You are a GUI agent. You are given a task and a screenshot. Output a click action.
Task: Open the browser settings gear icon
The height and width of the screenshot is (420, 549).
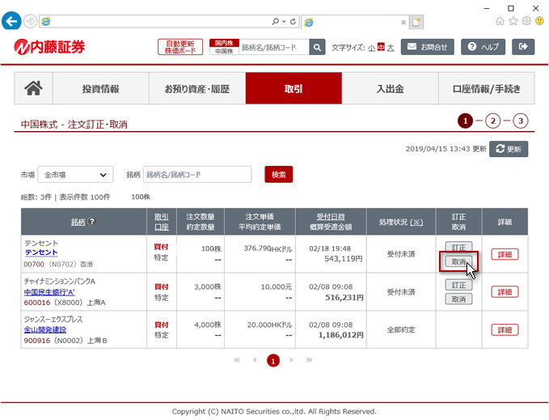(526, 21)
